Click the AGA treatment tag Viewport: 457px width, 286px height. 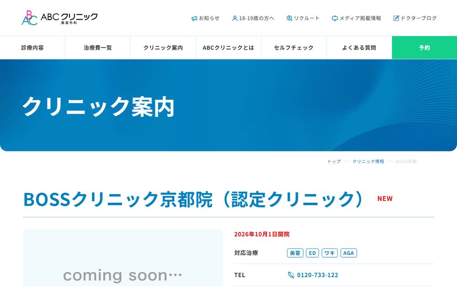point(349,253)
